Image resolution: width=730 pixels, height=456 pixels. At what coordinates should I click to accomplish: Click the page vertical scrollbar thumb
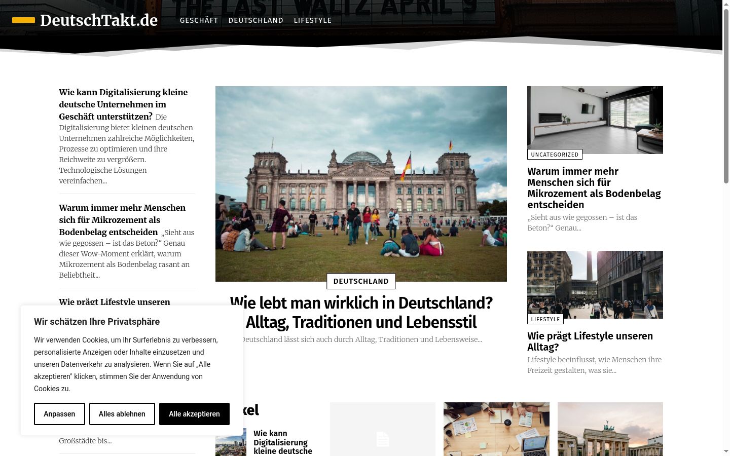(726, 96)
